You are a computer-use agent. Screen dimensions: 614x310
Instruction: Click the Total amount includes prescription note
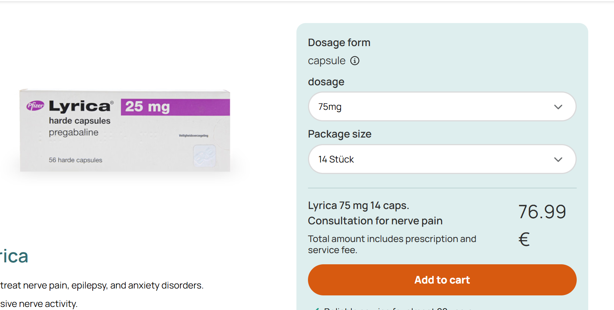(392, 244)
